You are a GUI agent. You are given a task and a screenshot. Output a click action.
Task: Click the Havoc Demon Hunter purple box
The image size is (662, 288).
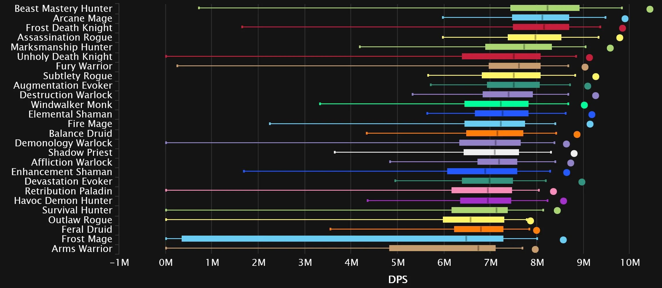pos(486,200)
